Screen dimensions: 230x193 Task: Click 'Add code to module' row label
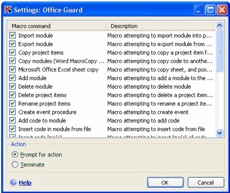click(42, 121)
